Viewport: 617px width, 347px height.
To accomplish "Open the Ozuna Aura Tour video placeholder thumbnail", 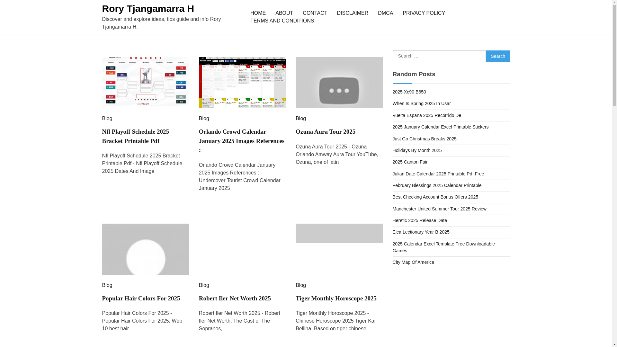I will click(339, 82).
